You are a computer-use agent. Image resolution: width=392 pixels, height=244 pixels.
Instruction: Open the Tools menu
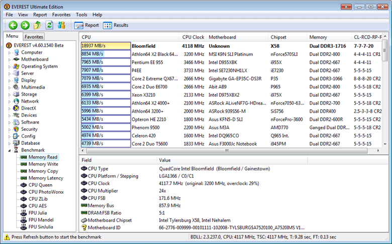[x=81, y=15]
